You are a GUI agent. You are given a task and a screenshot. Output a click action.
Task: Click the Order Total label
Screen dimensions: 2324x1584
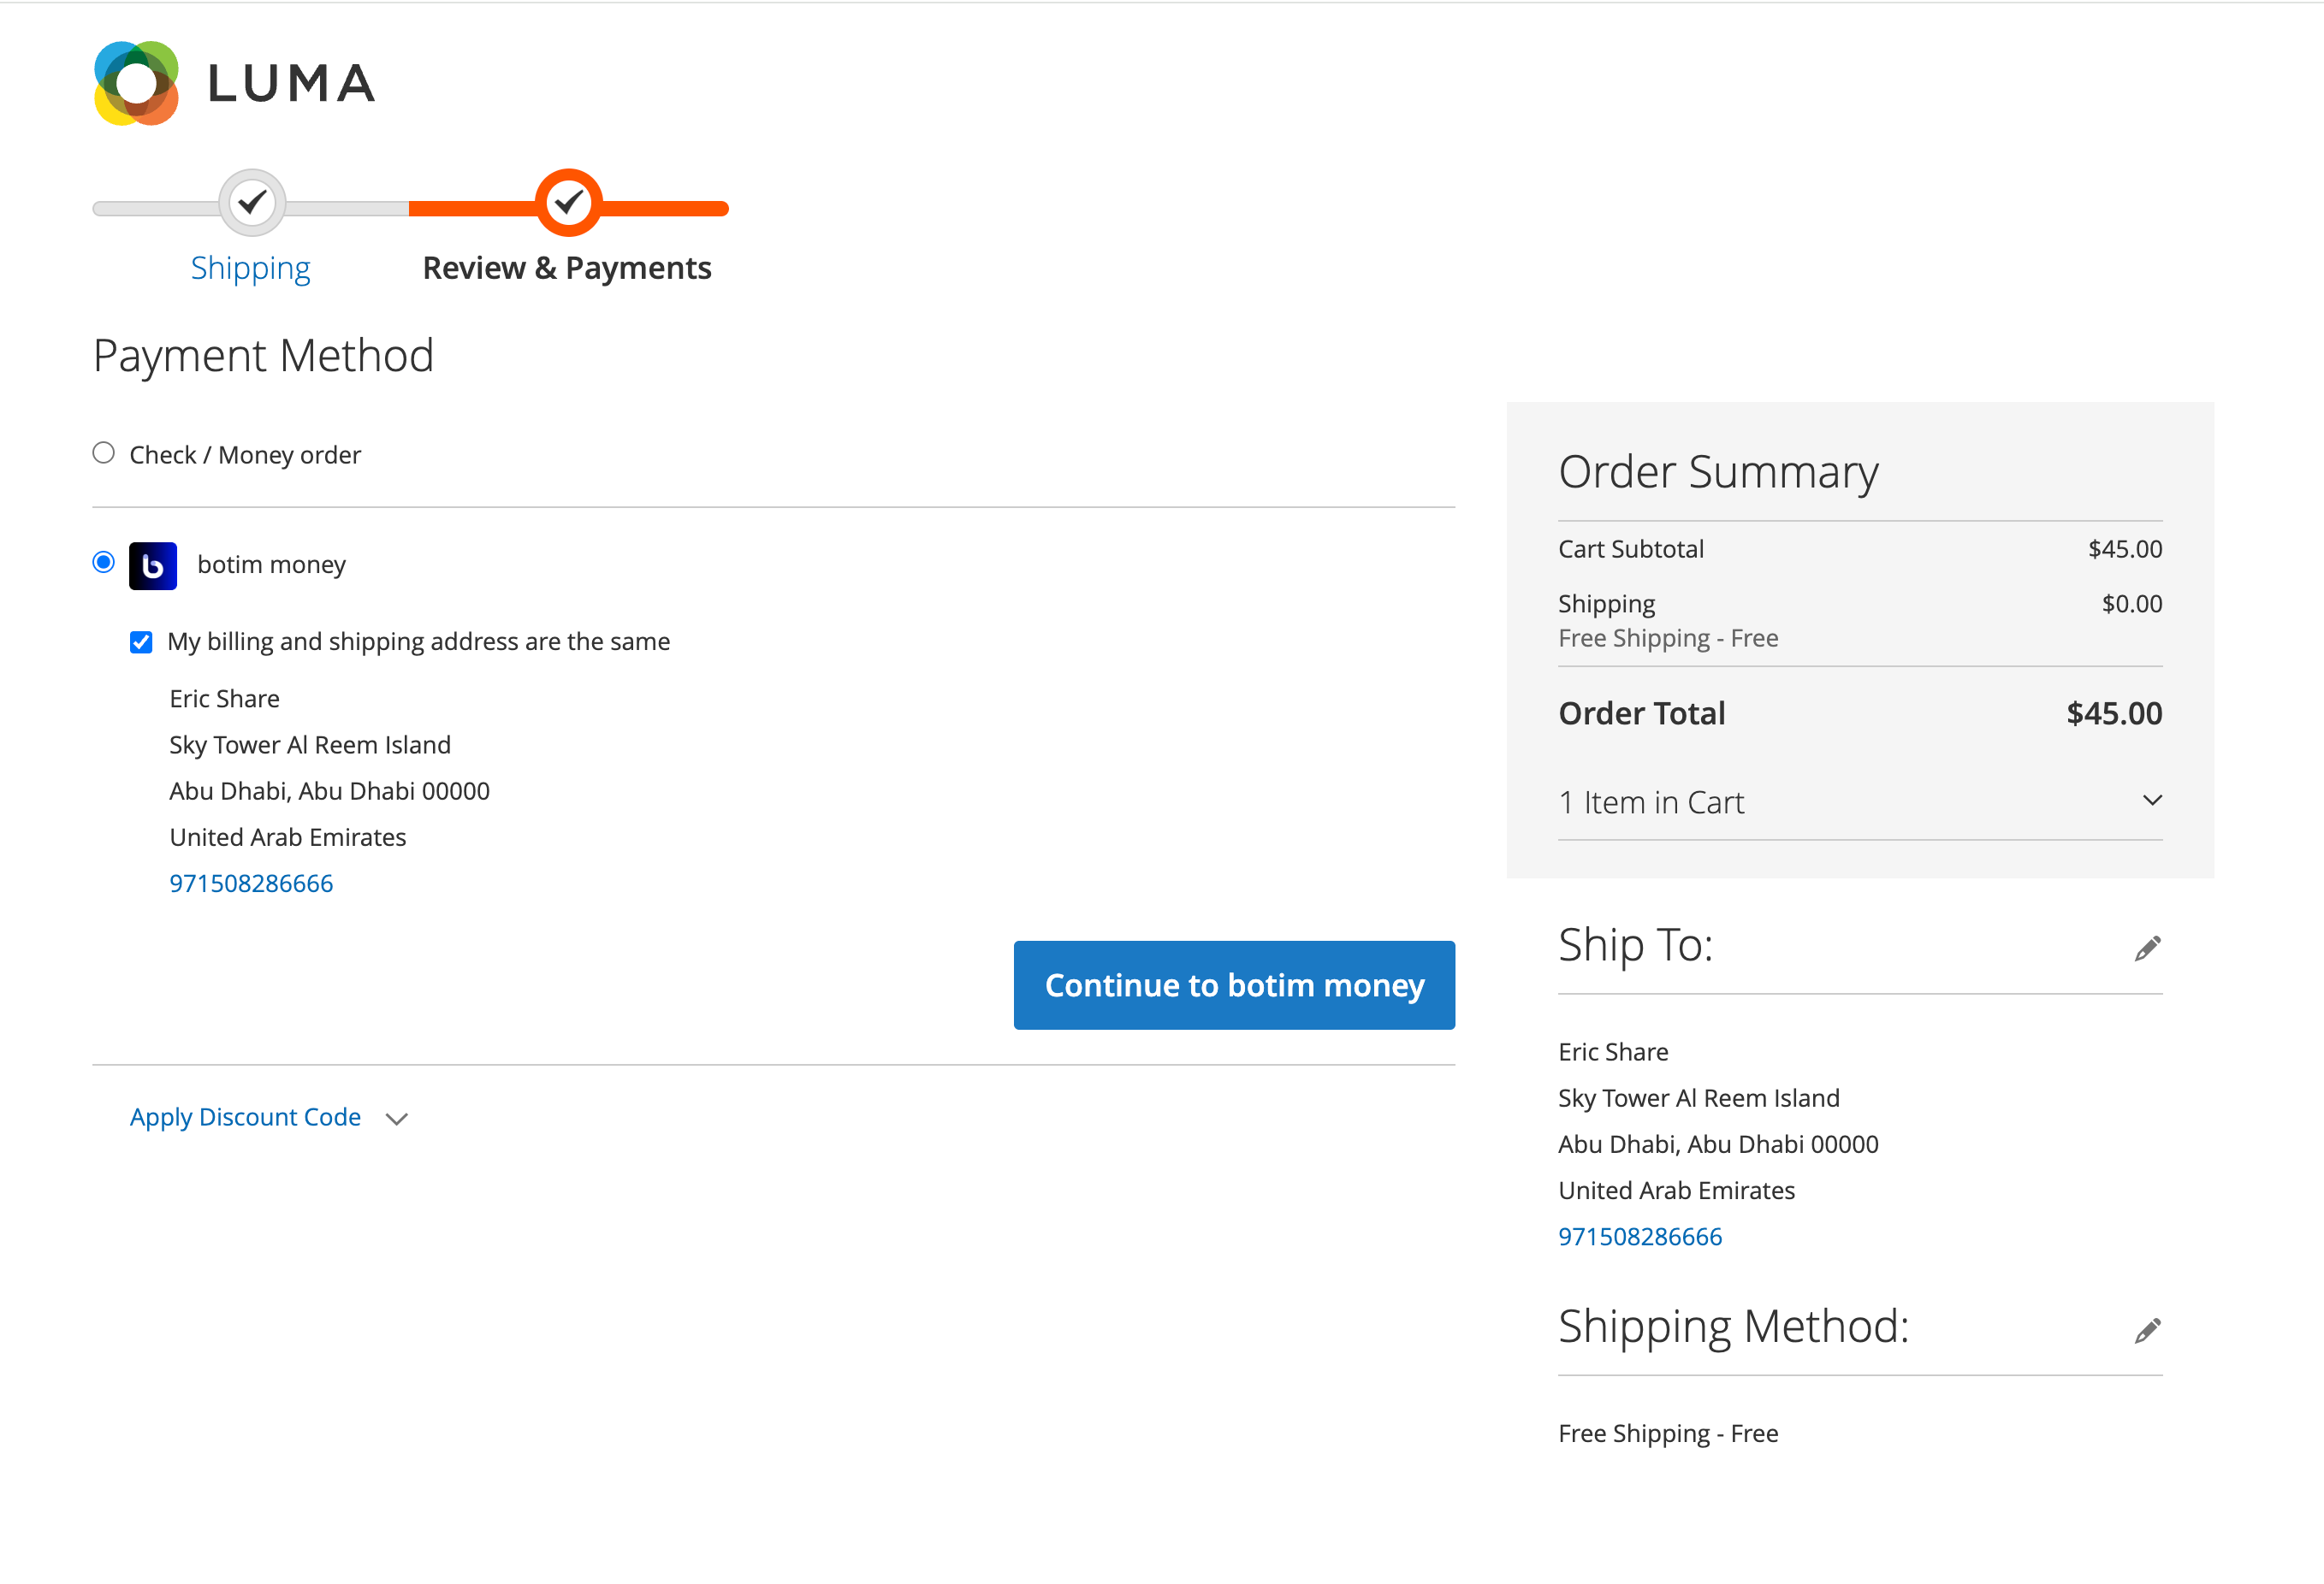pos(1641,713)
